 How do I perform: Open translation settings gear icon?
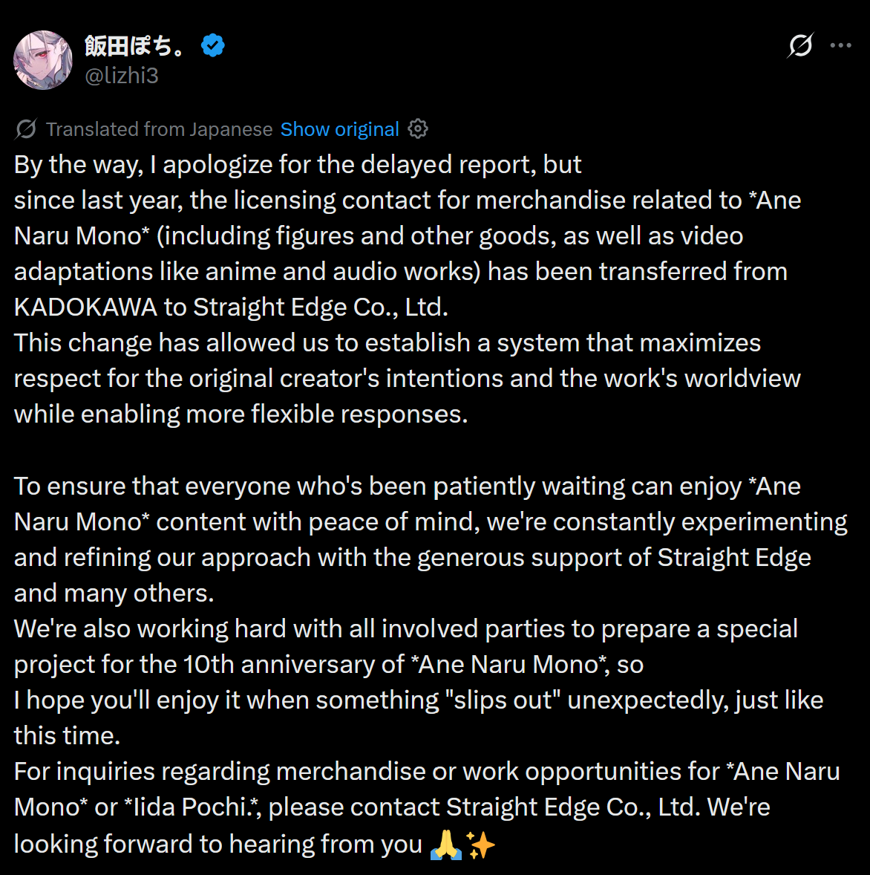coord(418,129)
